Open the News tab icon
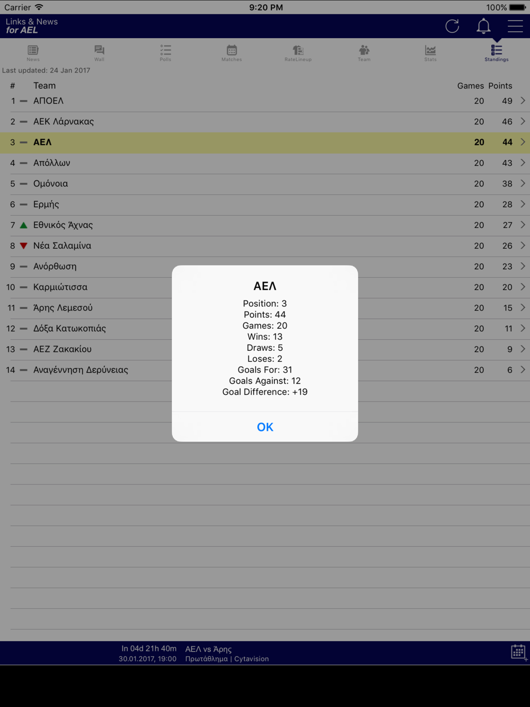 point(33,53)
